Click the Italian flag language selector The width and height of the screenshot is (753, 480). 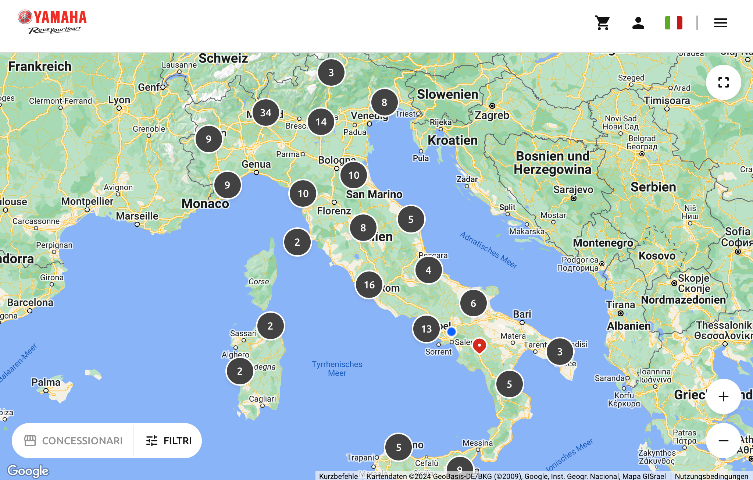(x=673, y=23)
